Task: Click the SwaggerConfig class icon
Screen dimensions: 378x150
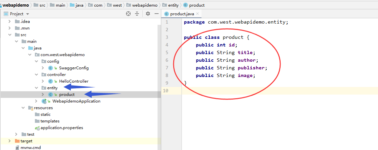Action: (51, 68)
